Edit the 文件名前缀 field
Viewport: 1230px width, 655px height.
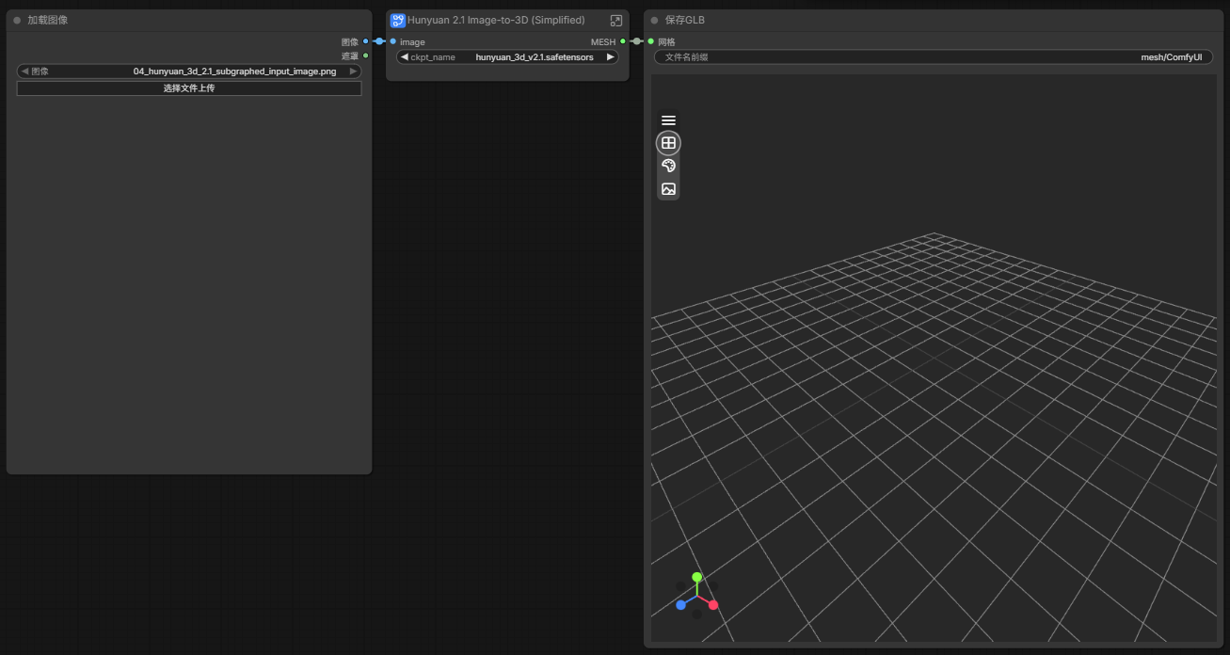tap(934, 57)
